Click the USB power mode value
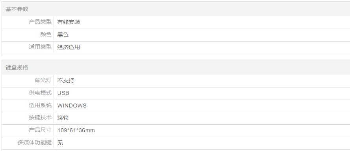The height and width of the screenshot is (151, 351). (x=63, y=93)
